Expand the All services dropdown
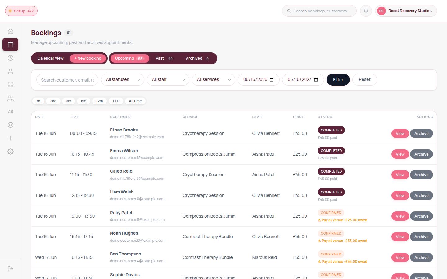This screenshot has height=279, width=447. pos(214,80)
